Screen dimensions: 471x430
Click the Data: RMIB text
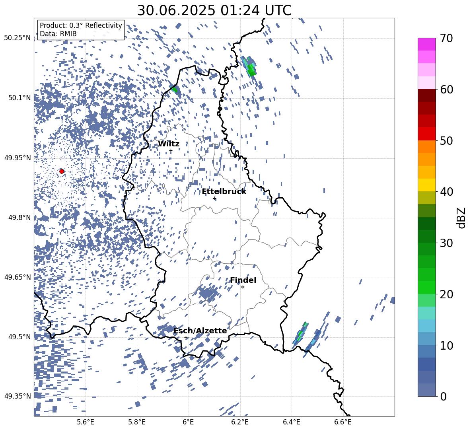click(x=58, y=34)
